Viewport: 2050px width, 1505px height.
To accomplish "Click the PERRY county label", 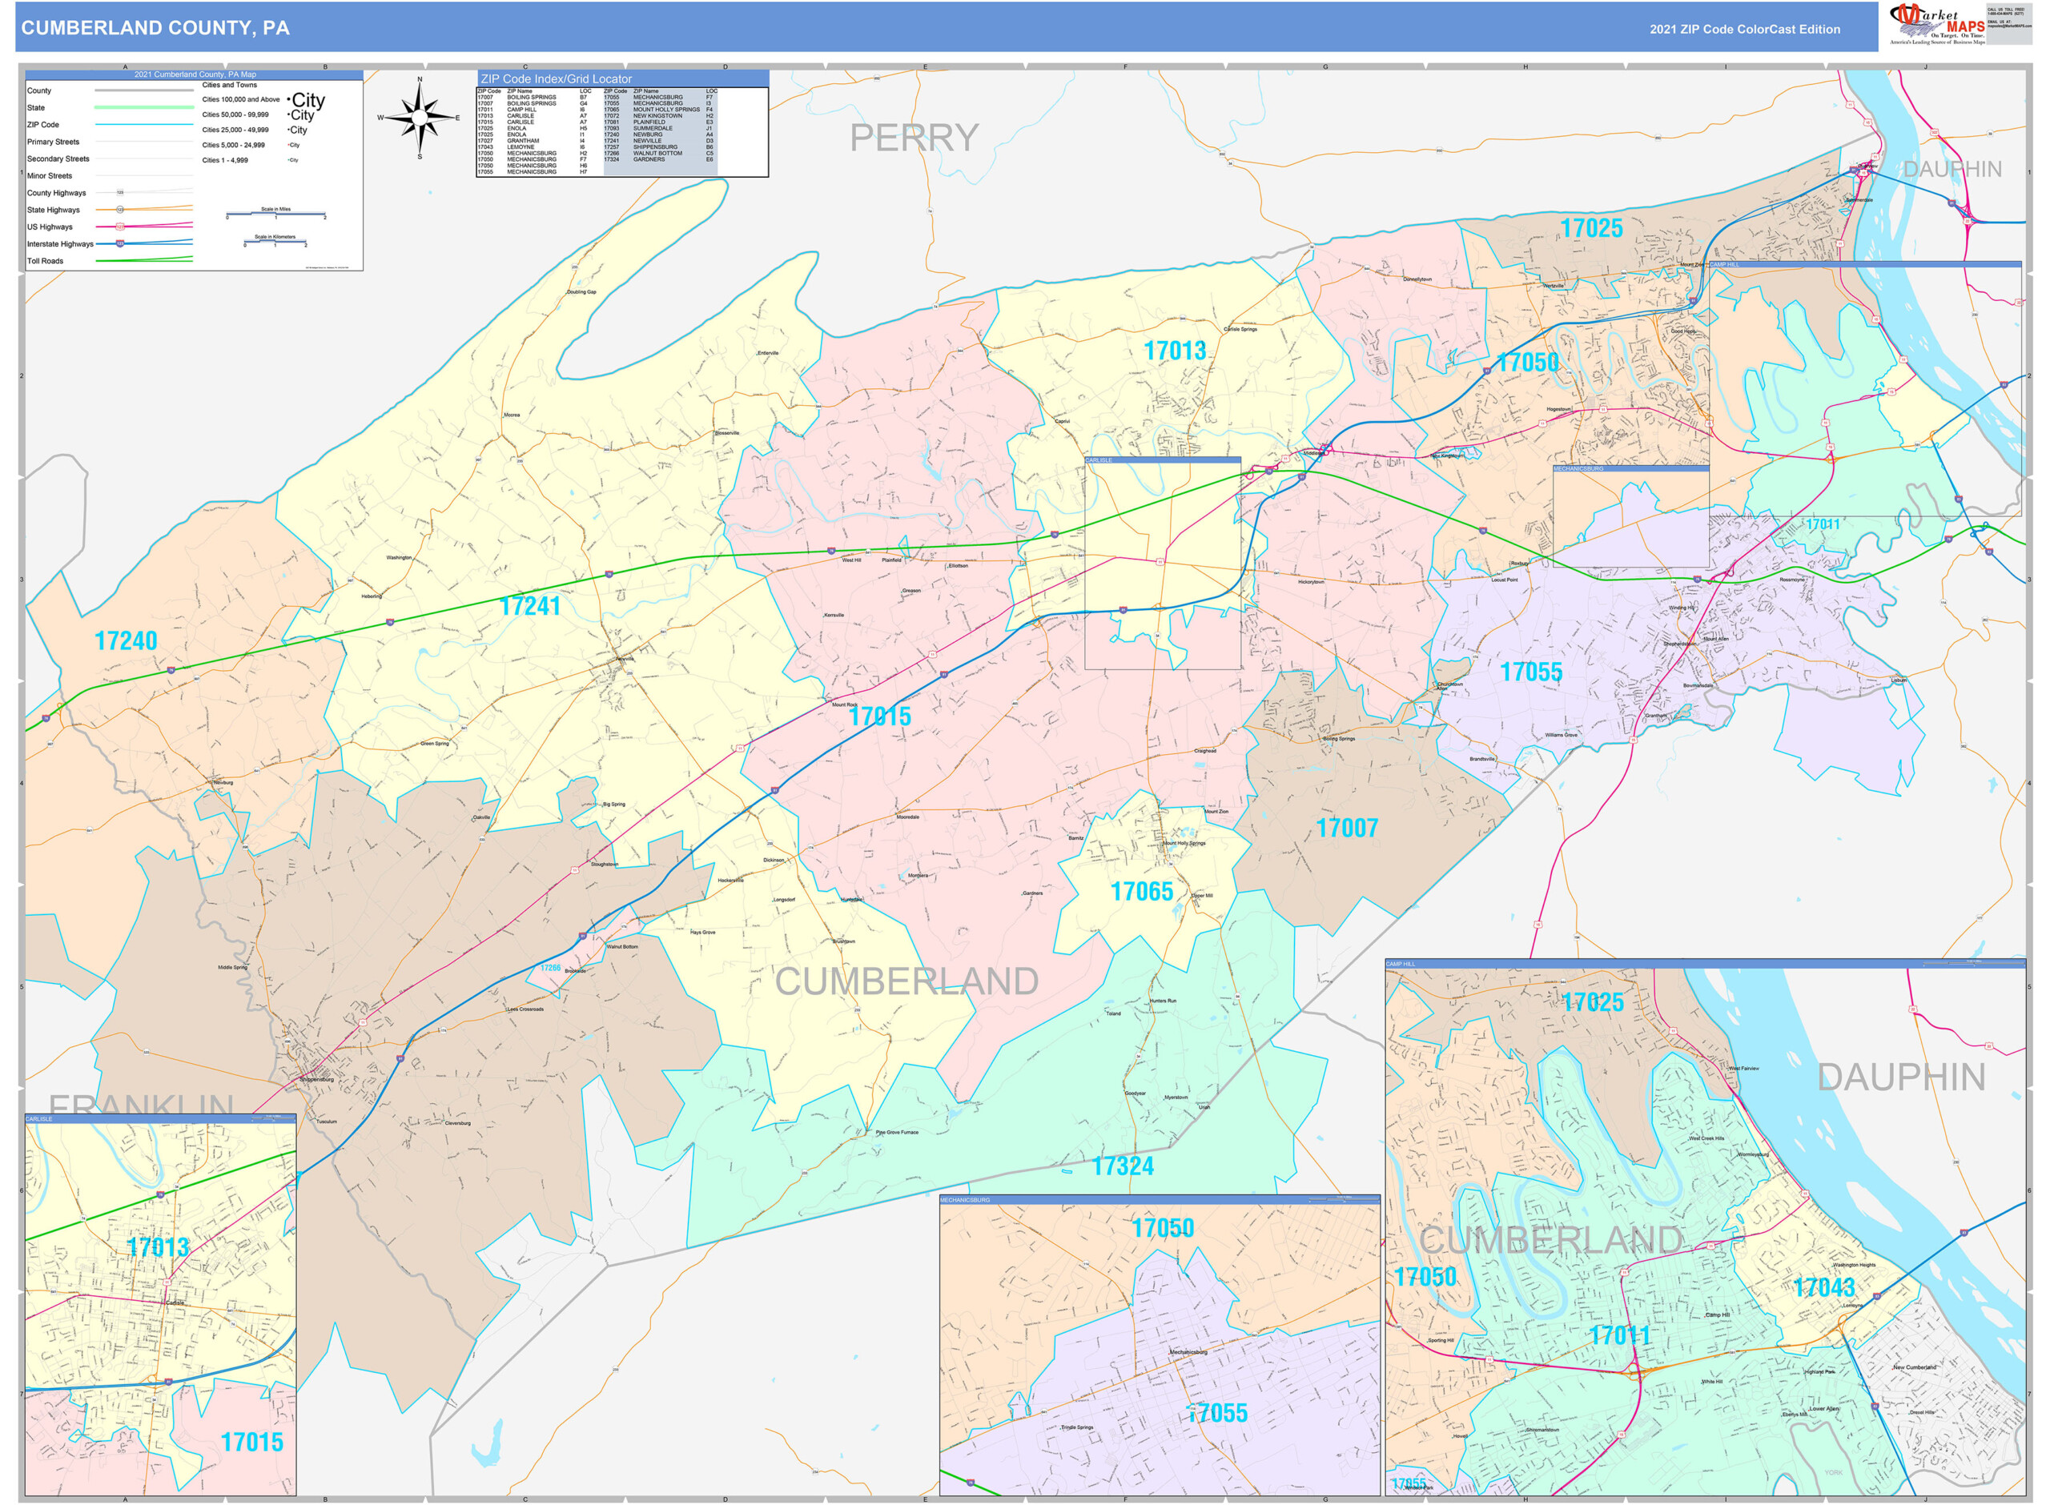I will (914, 138).
